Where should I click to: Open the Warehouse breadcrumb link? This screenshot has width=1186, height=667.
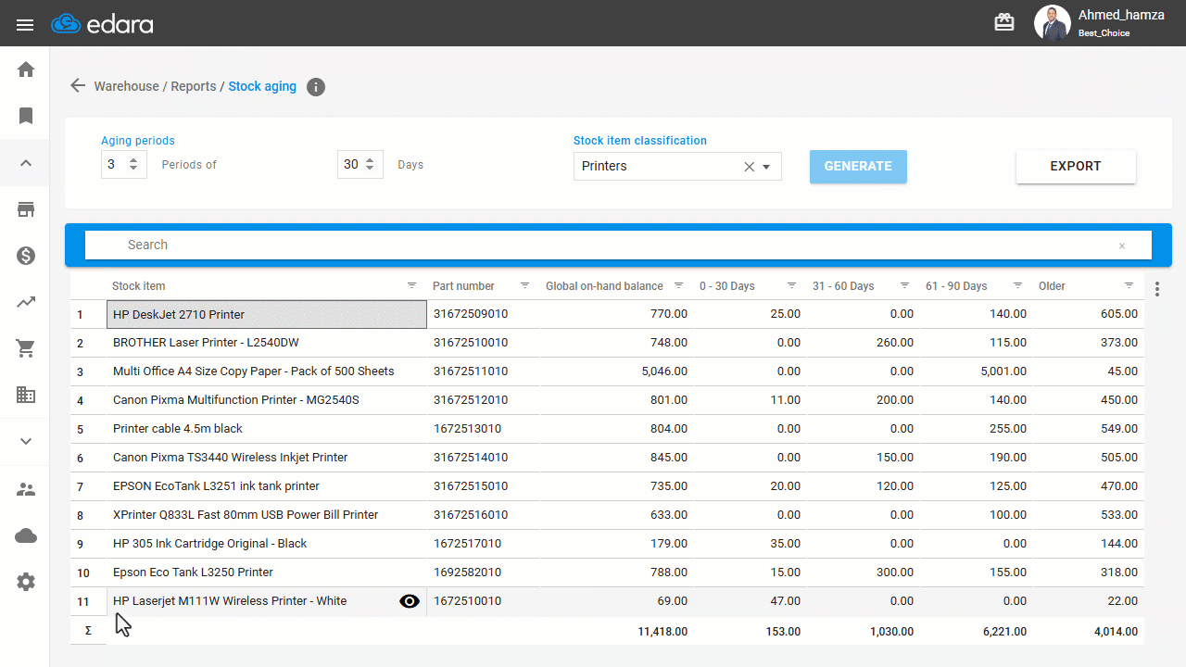[126, 86]
